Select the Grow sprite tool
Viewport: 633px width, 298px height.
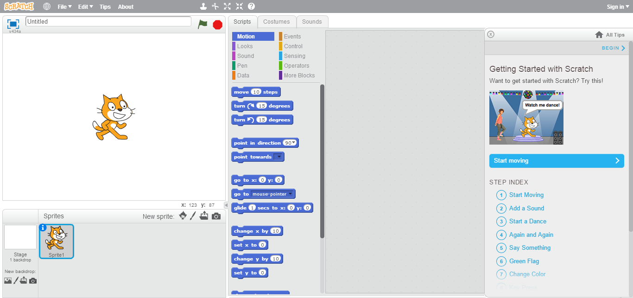227,6
